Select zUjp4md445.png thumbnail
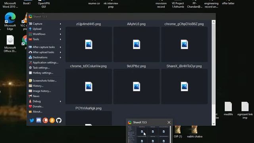This screenshot has height=143, width=254. 89,44
